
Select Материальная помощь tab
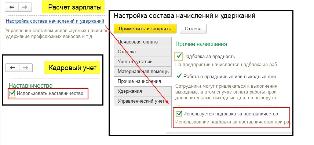point(143,71)
